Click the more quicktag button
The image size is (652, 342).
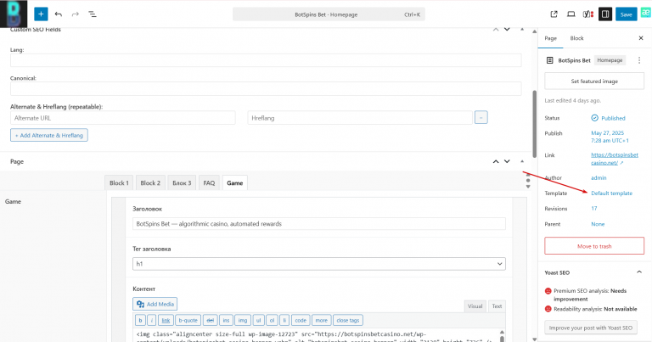tap(322, 321)
